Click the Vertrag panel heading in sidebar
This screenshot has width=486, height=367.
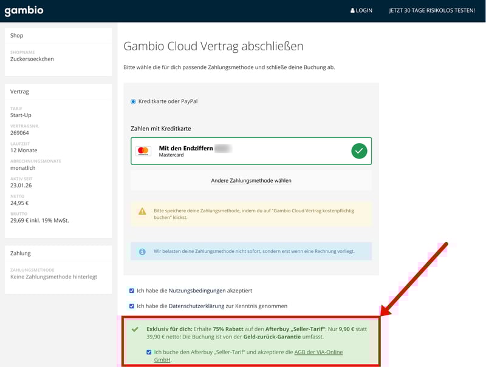click(19, 92)
